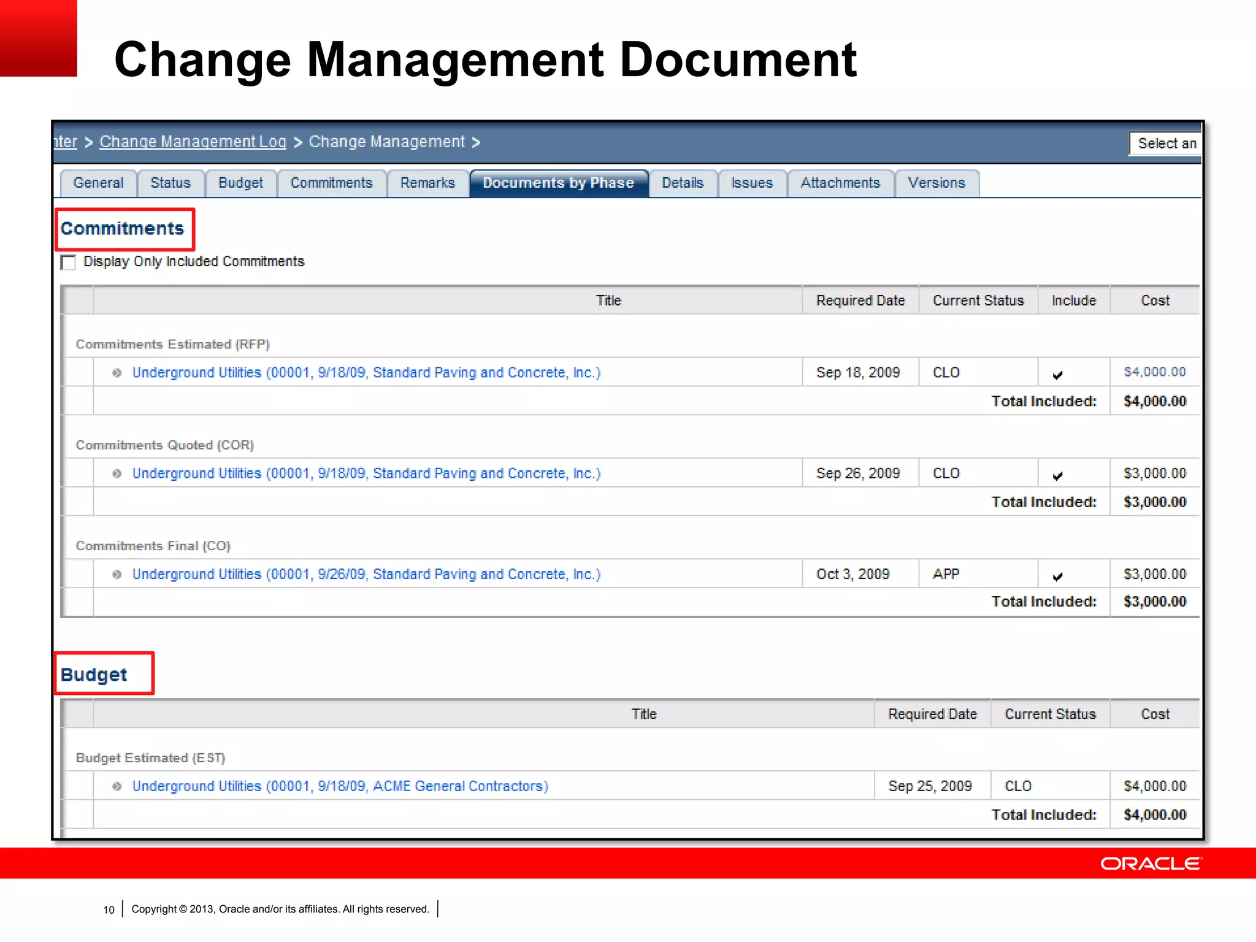
Task: Open the General tab
Action: (98, 183)
